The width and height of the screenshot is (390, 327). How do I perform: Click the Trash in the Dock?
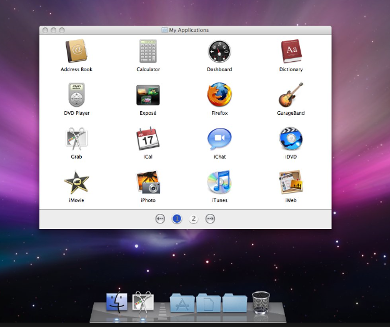(x=261, y=302)
